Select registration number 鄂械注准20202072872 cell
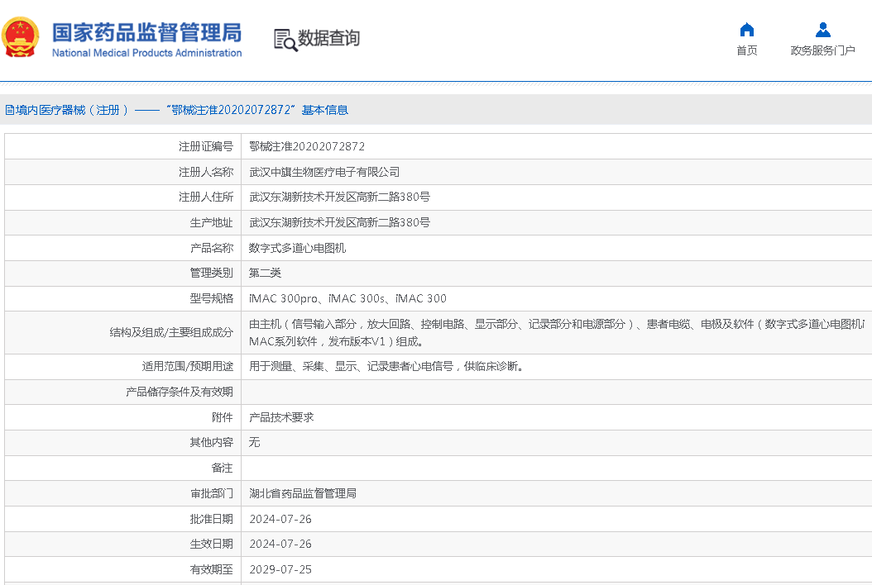 tap(307, 146)
